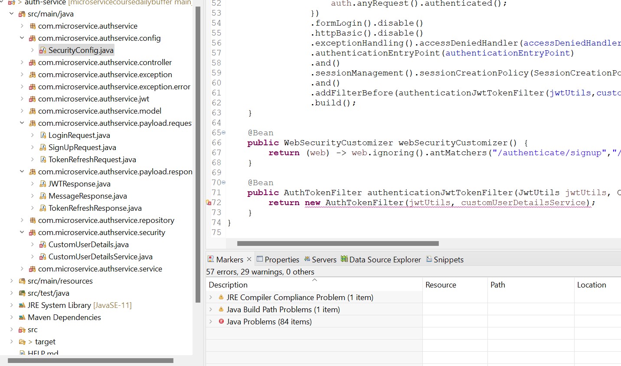
Task: Click the LoginRequest.java file icon
Action: tap(43, 135)
